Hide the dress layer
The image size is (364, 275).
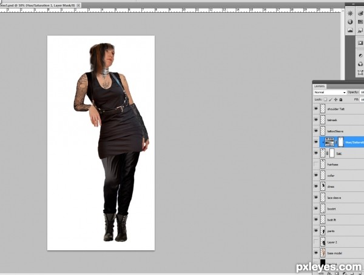click(x=316, y=186)
